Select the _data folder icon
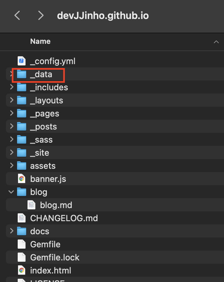The width and height of the screenshot is (224, 282). point(22,74)
